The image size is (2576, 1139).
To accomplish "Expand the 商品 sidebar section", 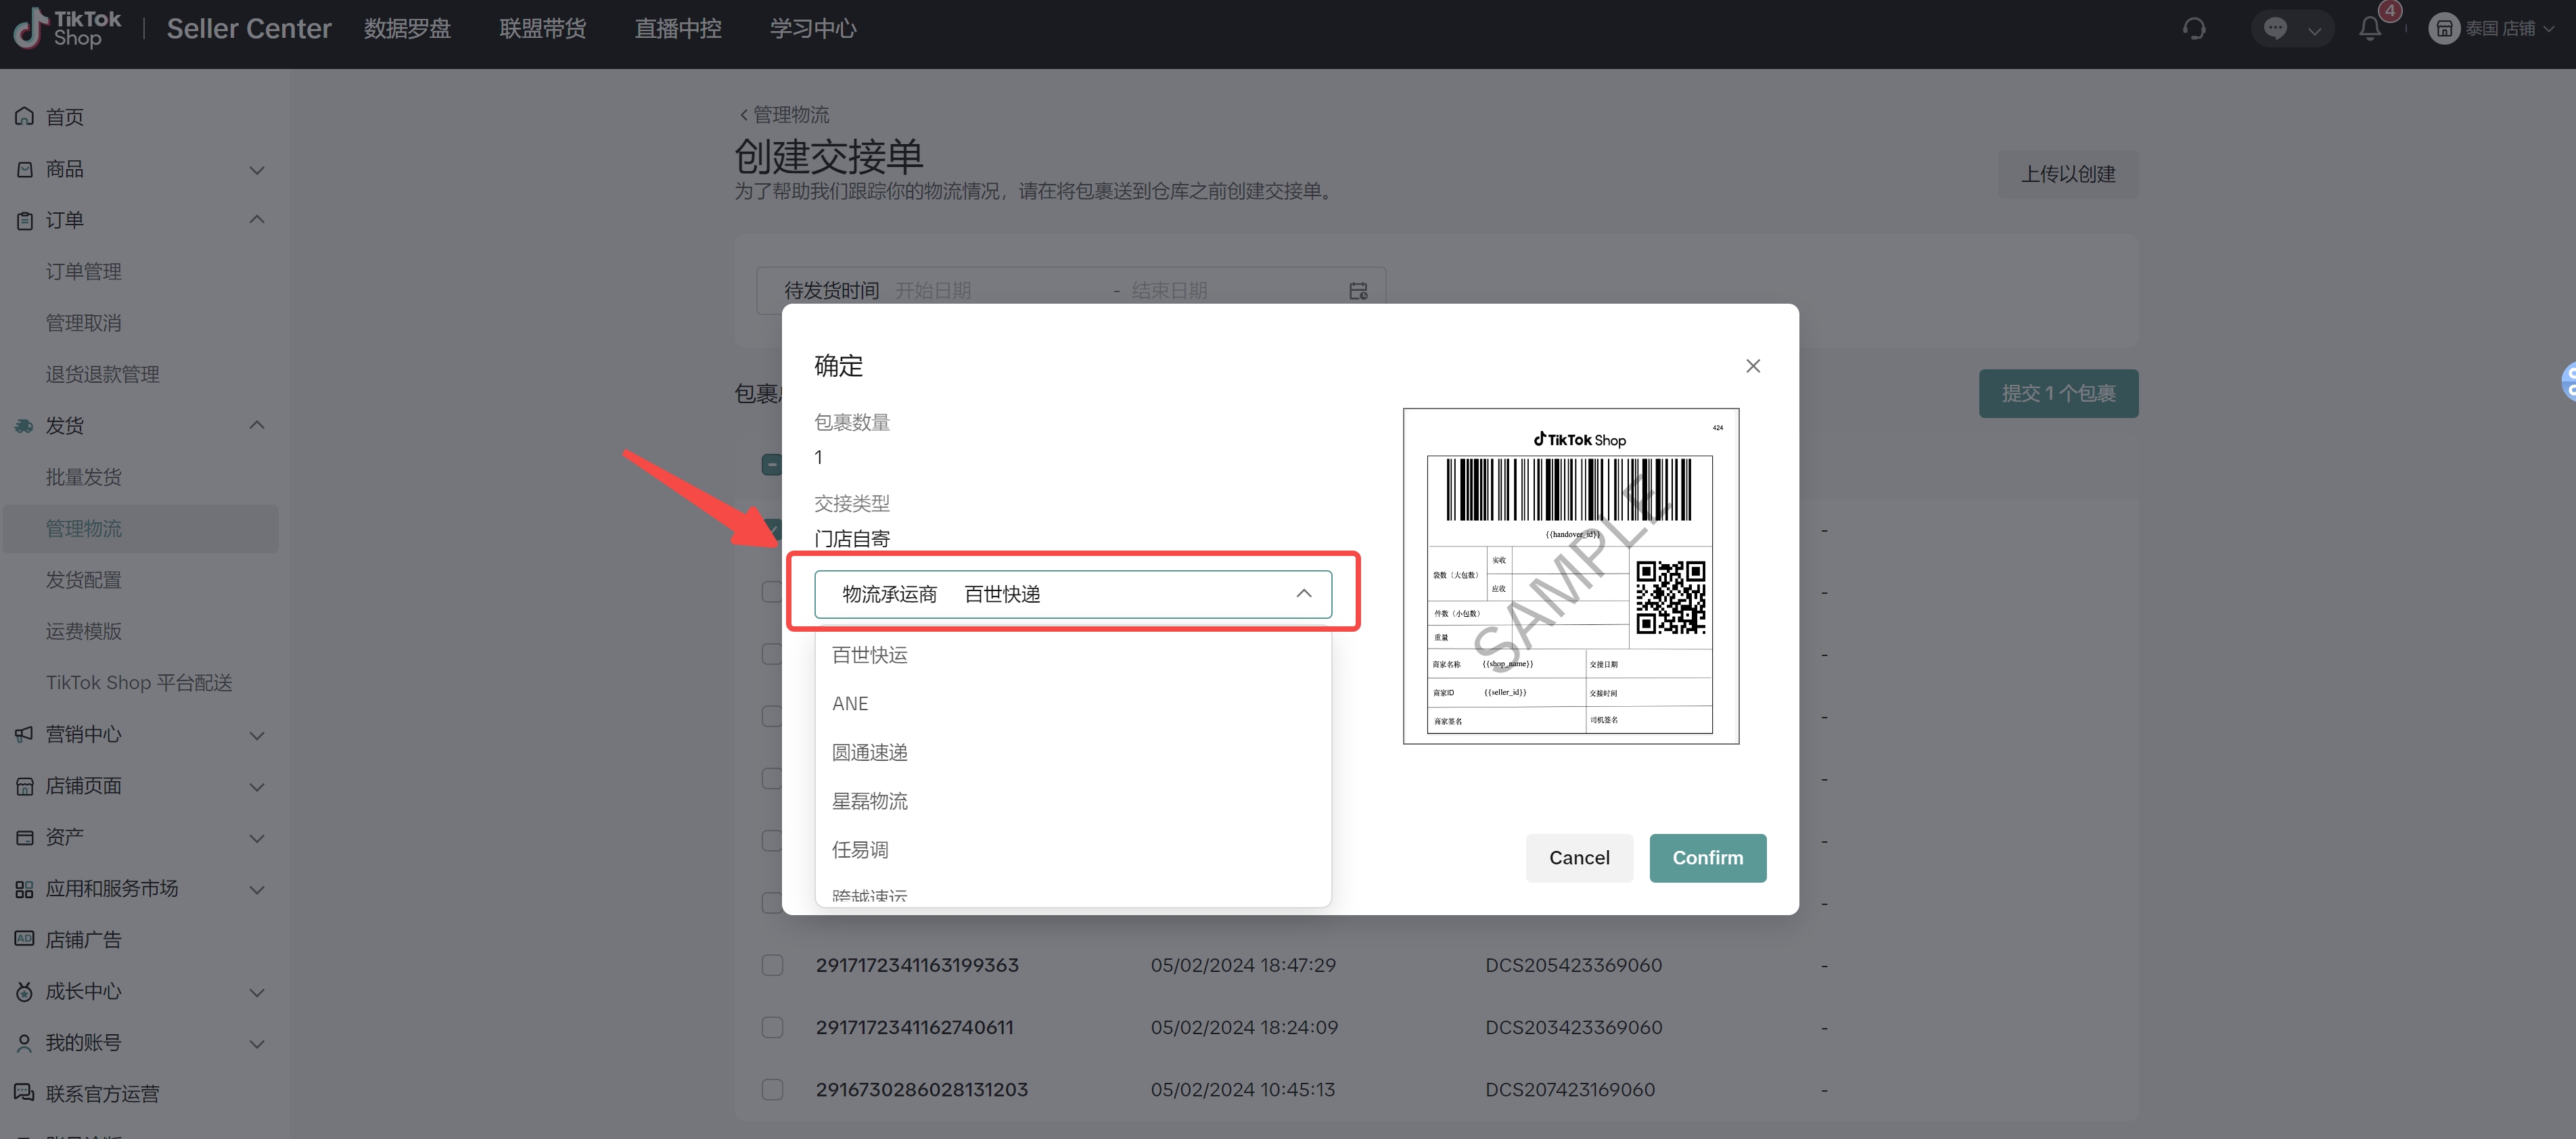I will [256, 170].
